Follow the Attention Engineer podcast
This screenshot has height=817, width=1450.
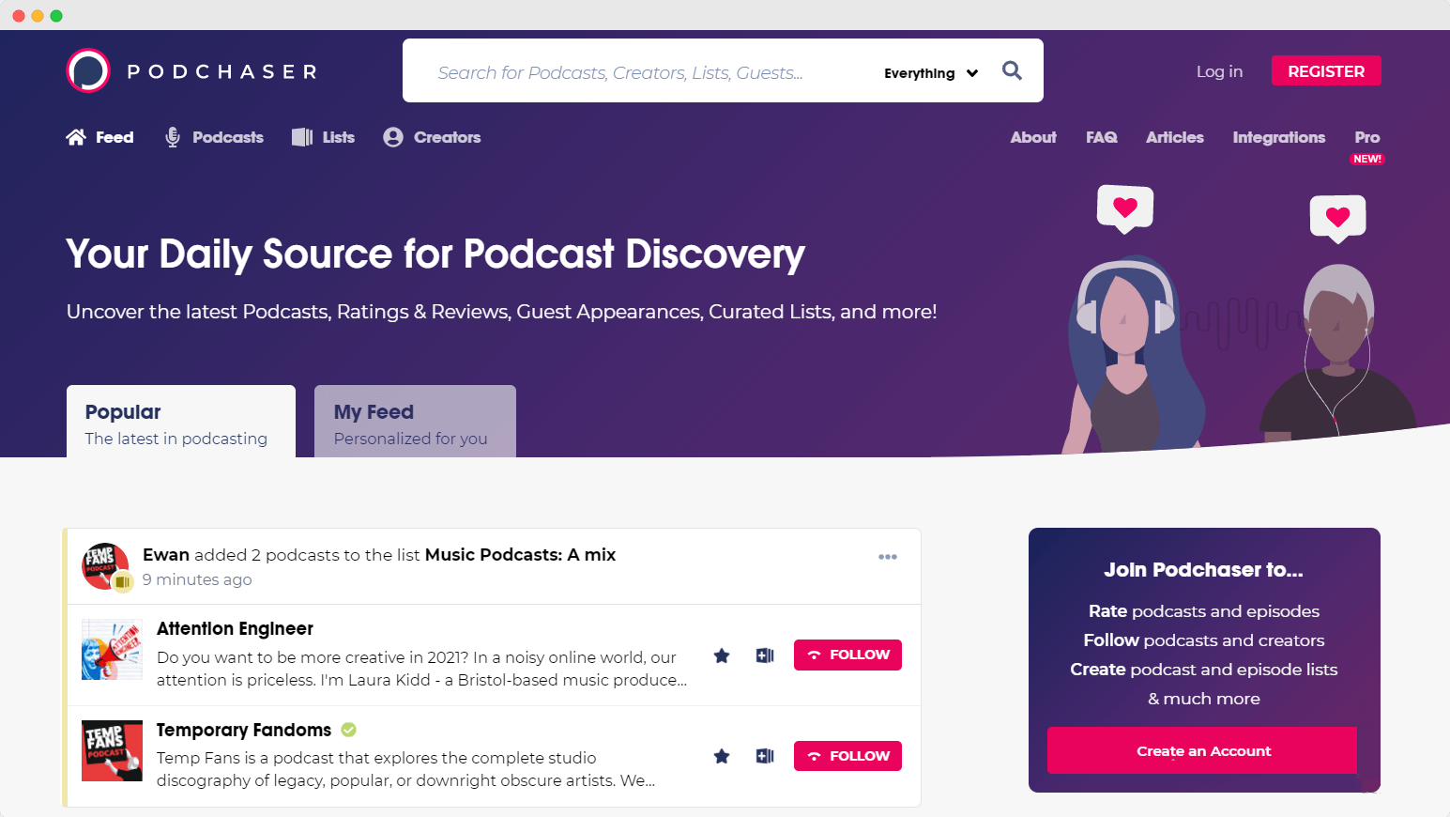(x=847, y=655)
